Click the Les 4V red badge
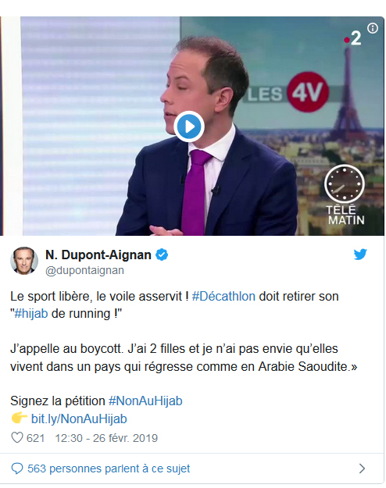This screenshot has width=386, height=488. (308, 92)
